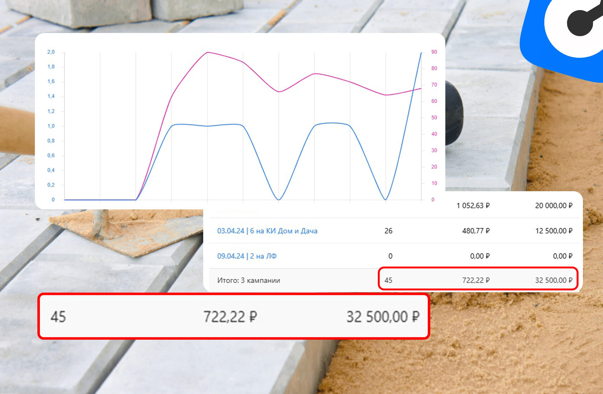Select the 'Итого: 3 кампании' summary label
The height and width of the screenshot is (394, 603).
(x=248, y=280)
